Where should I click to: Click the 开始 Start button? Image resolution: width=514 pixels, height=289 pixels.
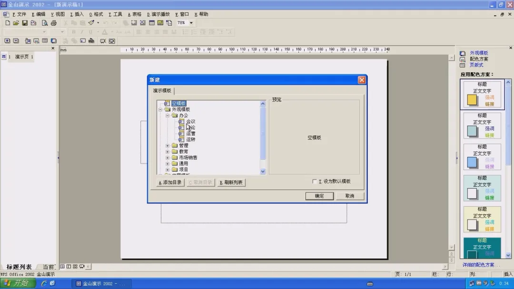[18, 283]
